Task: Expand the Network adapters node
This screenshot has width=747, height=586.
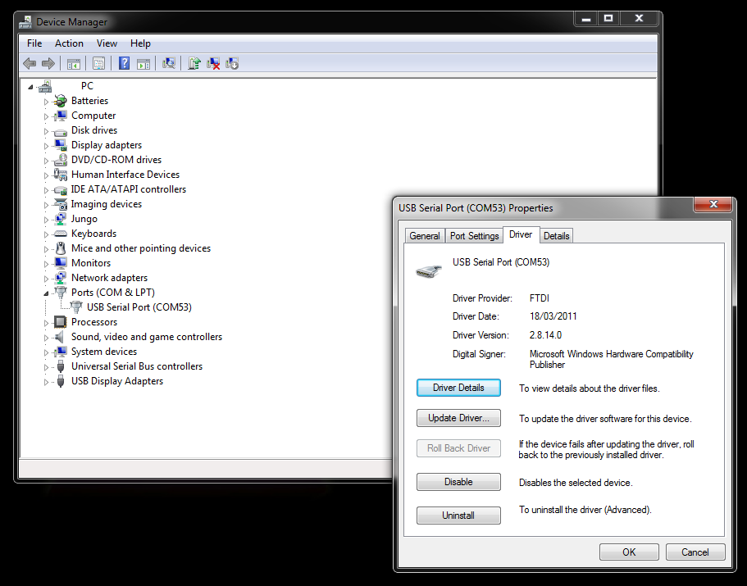Action: click(x=46, y=279)
